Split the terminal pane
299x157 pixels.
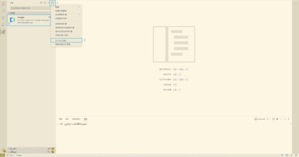[274, 119]
